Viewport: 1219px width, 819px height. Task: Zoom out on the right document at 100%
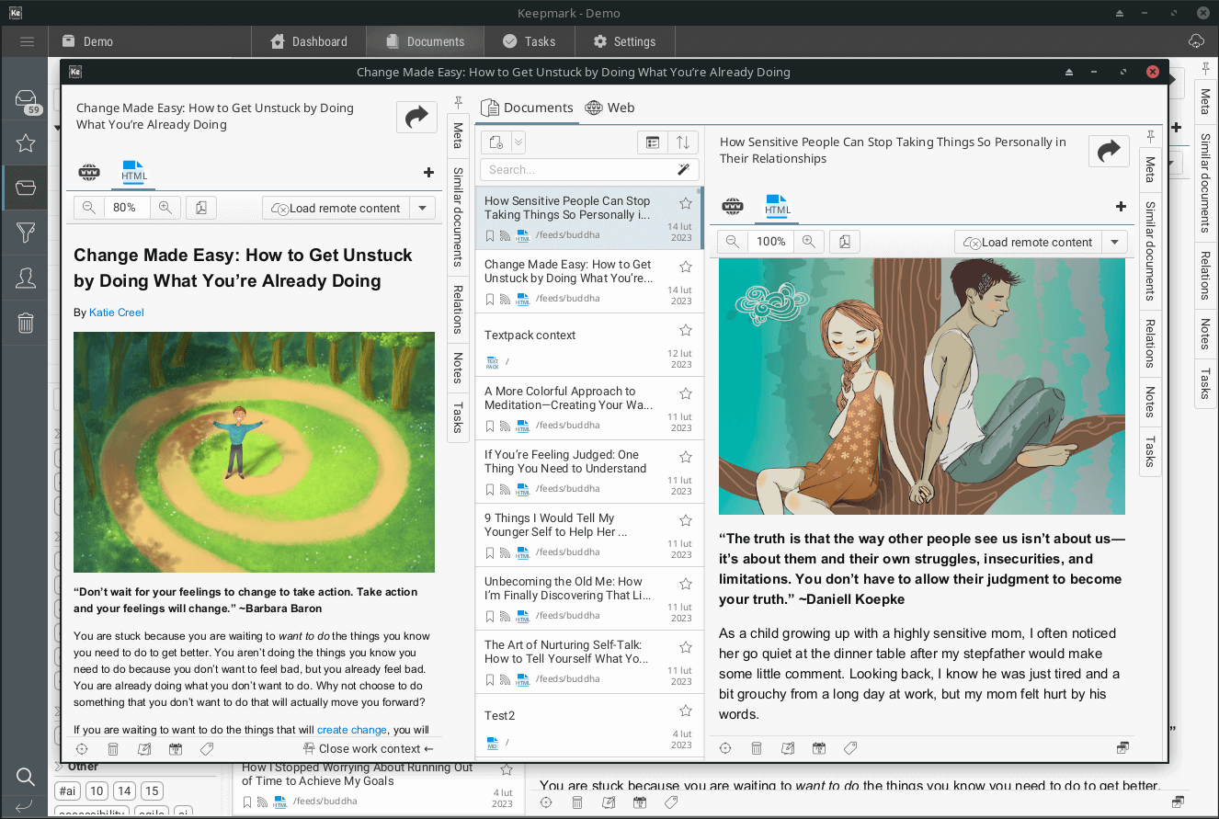[x=733, y=242]
